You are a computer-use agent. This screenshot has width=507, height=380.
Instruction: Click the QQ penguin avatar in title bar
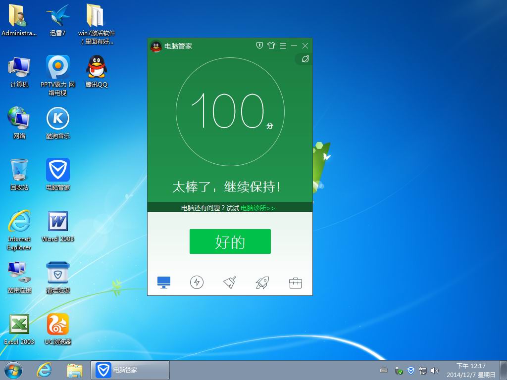pyautogui.click(x=156, y=46)
